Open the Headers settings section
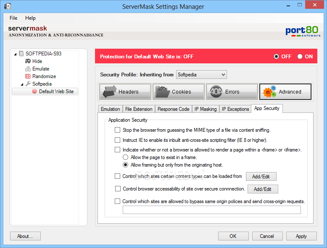This screenshot has height=248, width=327. point(125,91)
